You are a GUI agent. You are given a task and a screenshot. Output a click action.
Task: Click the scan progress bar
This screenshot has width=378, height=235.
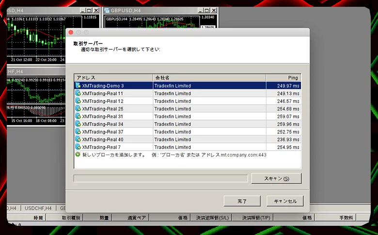point(160,178)
